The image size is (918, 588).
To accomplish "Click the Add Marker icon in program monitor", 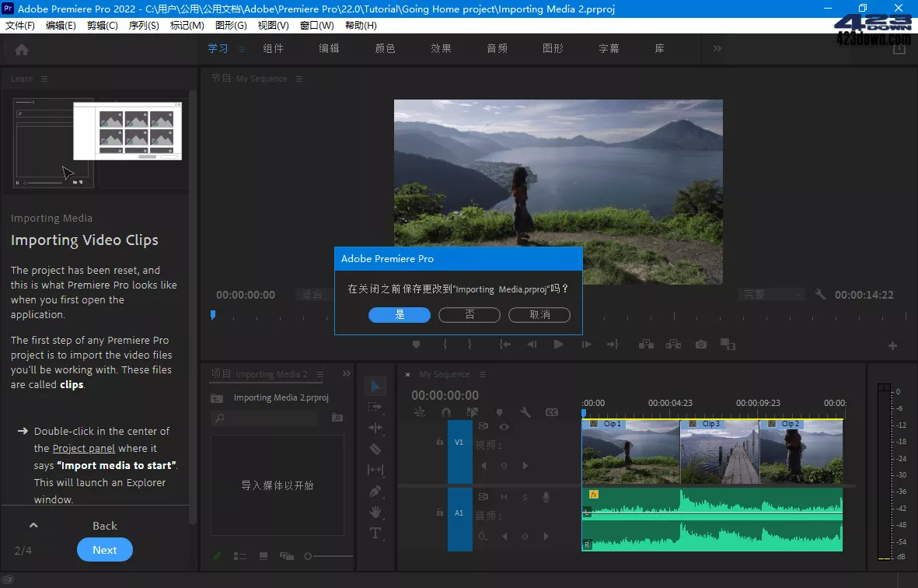I will pos(417,344).
